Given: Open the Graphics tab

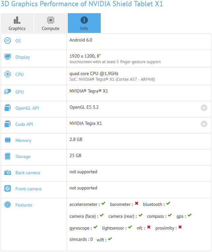Looking at the screenshot, I should 17,23.
